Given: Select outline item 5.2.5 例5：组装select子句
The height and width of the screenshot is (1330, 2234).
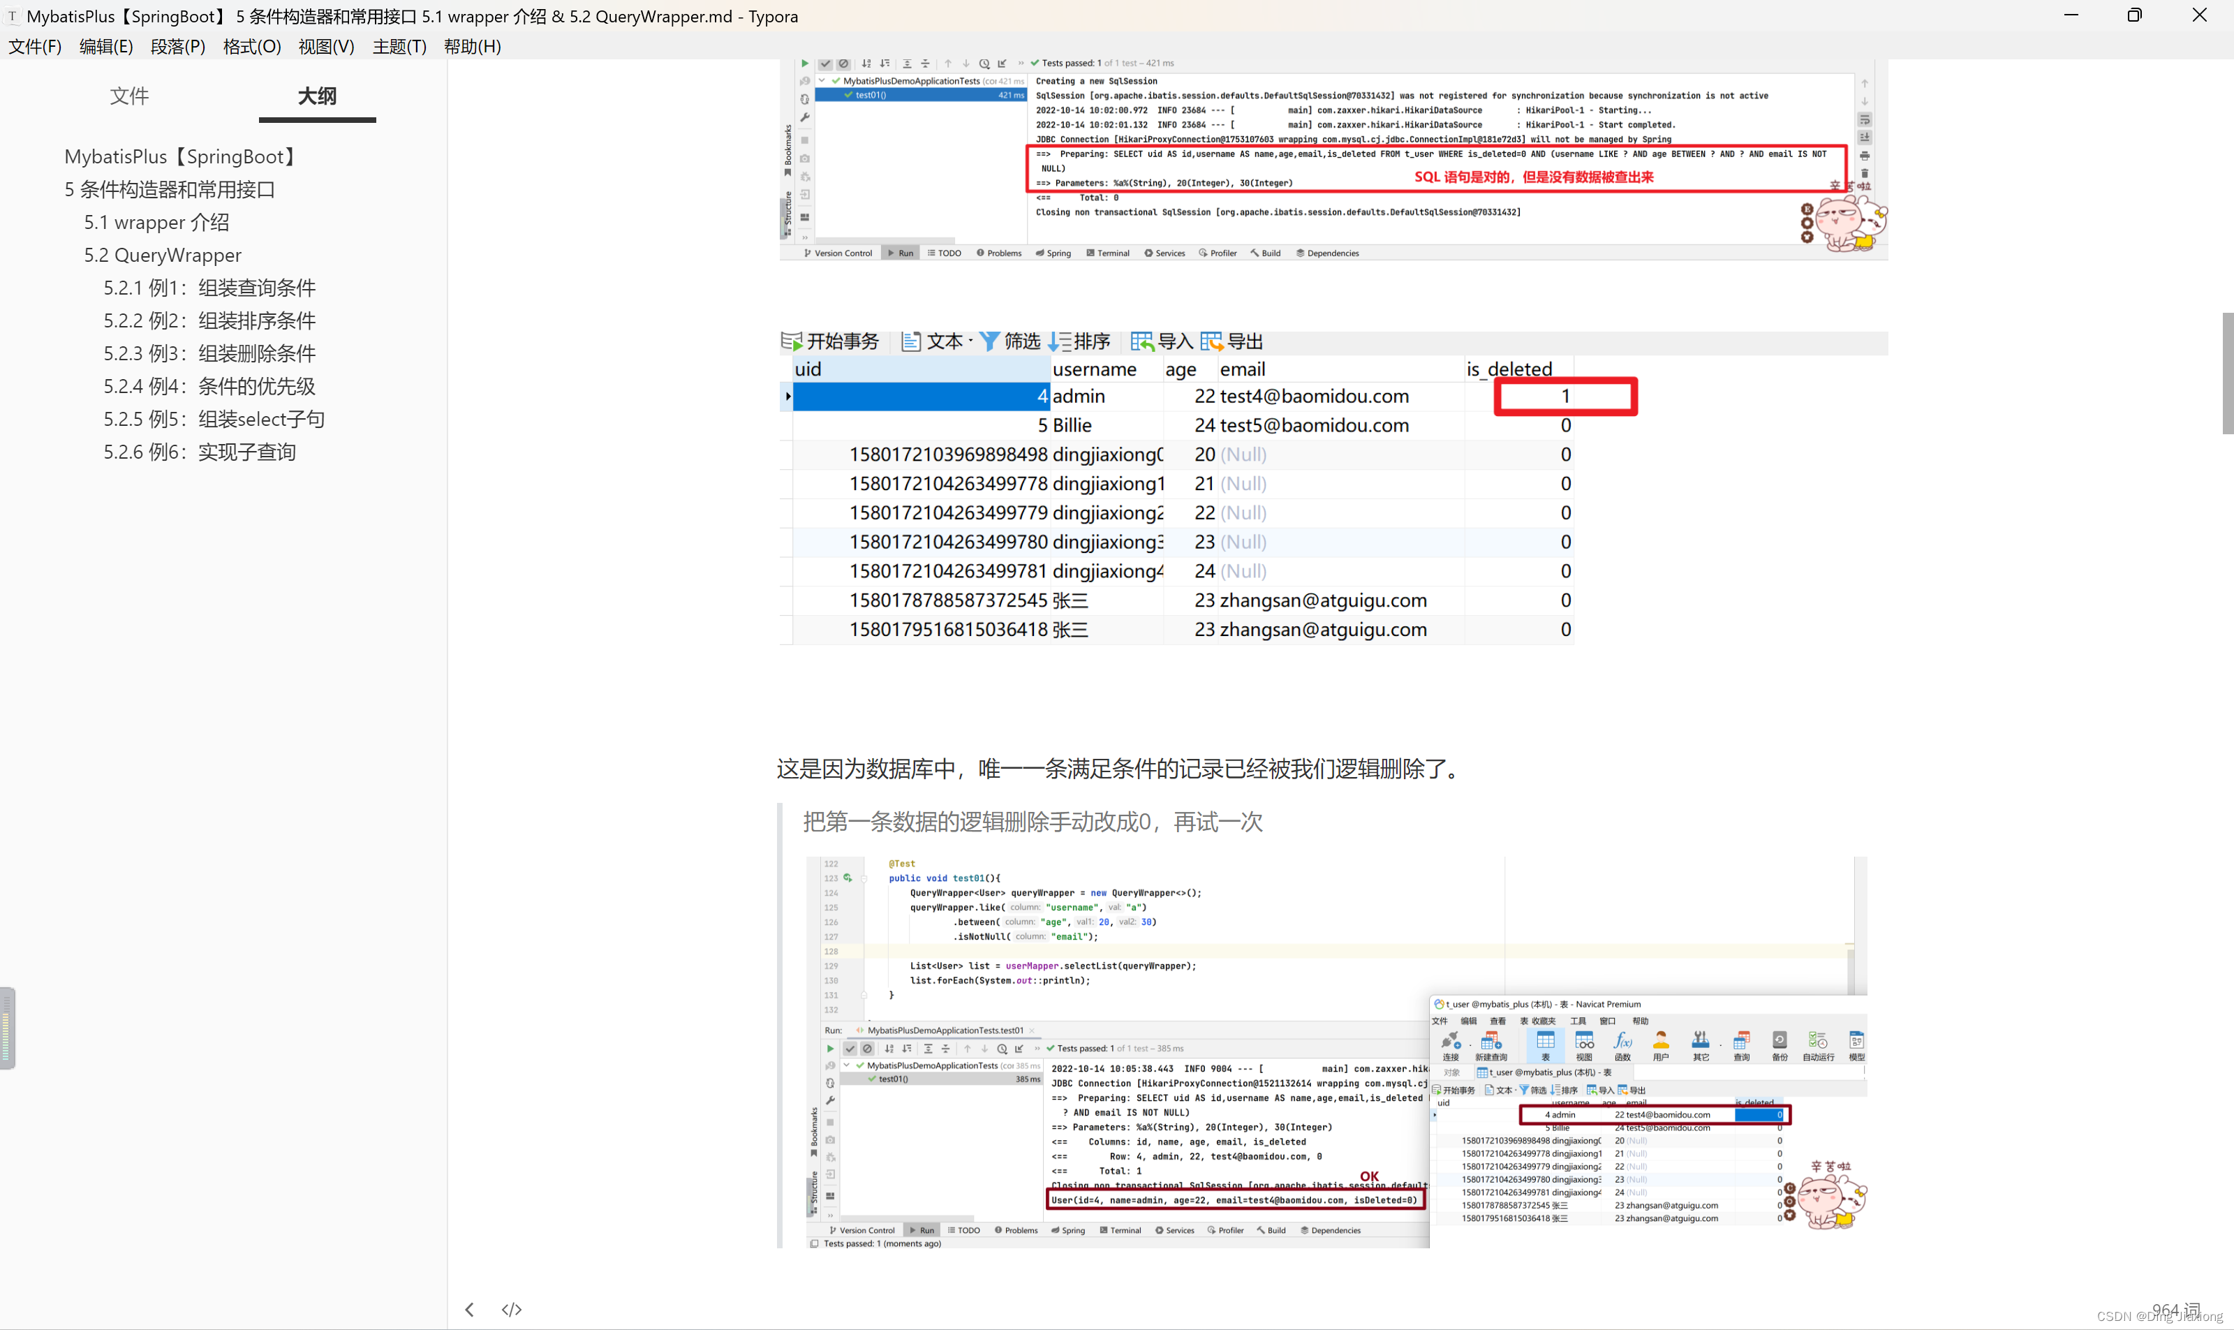Looking at the screenshot, I should 214,420.
